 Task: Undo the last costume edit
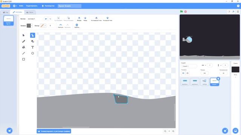[x=46, y=19]
